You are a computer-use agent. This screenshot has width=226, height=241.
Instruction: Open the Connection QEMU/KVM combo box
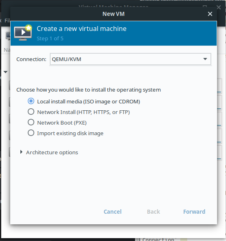point(130,59)
